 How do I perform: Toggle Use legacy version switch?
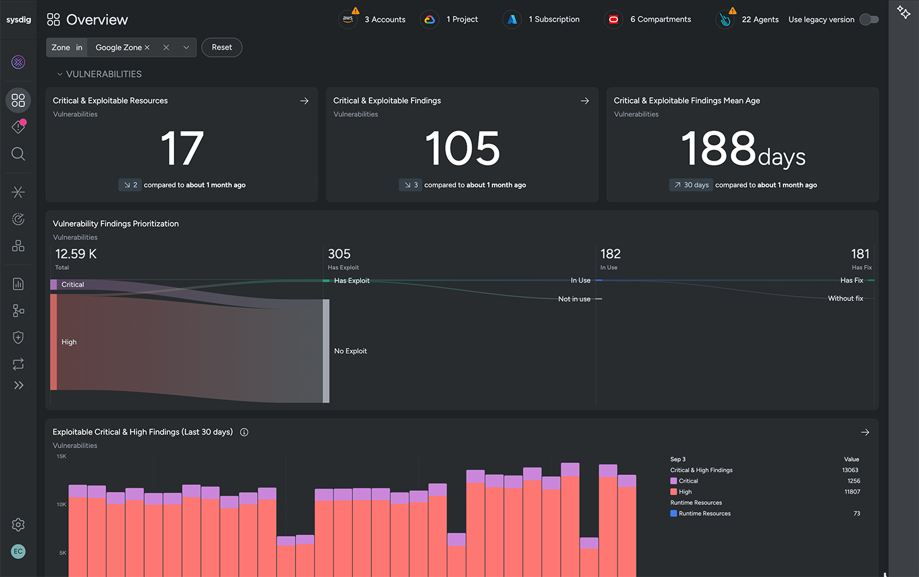point(869,19)
